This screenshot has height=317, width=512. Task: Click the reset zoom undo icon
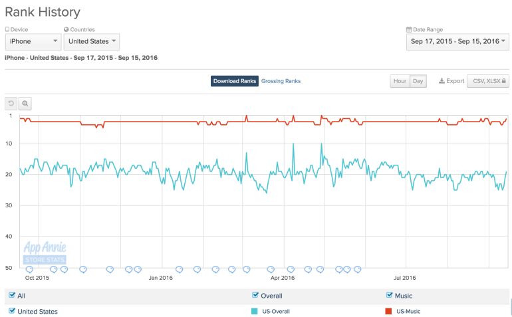(x=11, y=104)
